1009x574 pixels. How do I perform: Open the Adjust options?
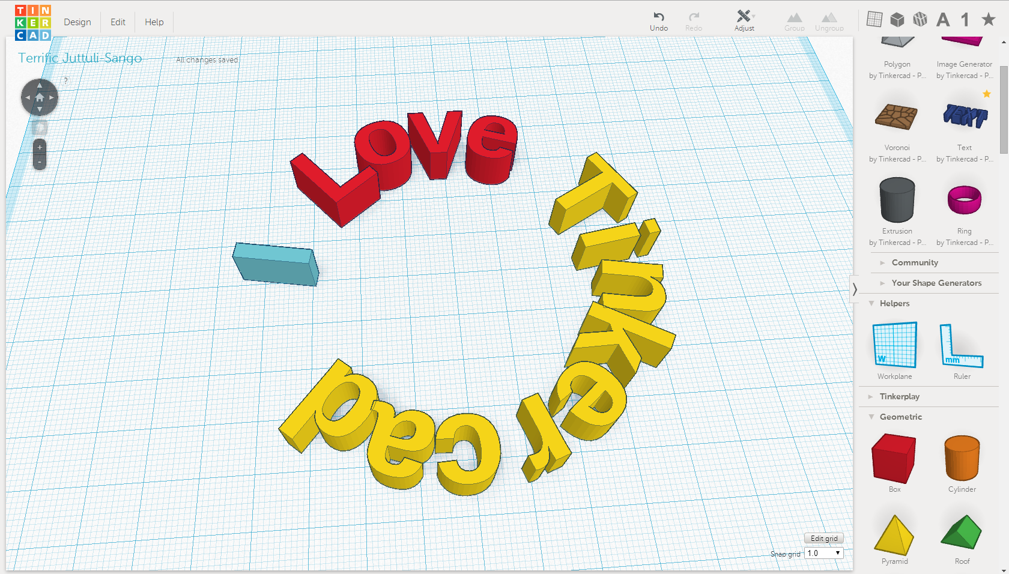point(745,18)
